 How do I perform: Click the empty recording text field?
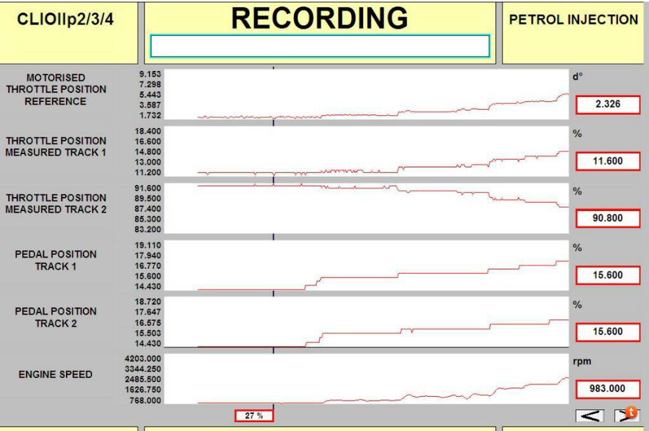click(319, 46)
